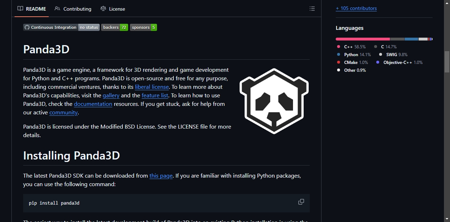Open the community link
The image size is (450, 222).
(63, 112)
